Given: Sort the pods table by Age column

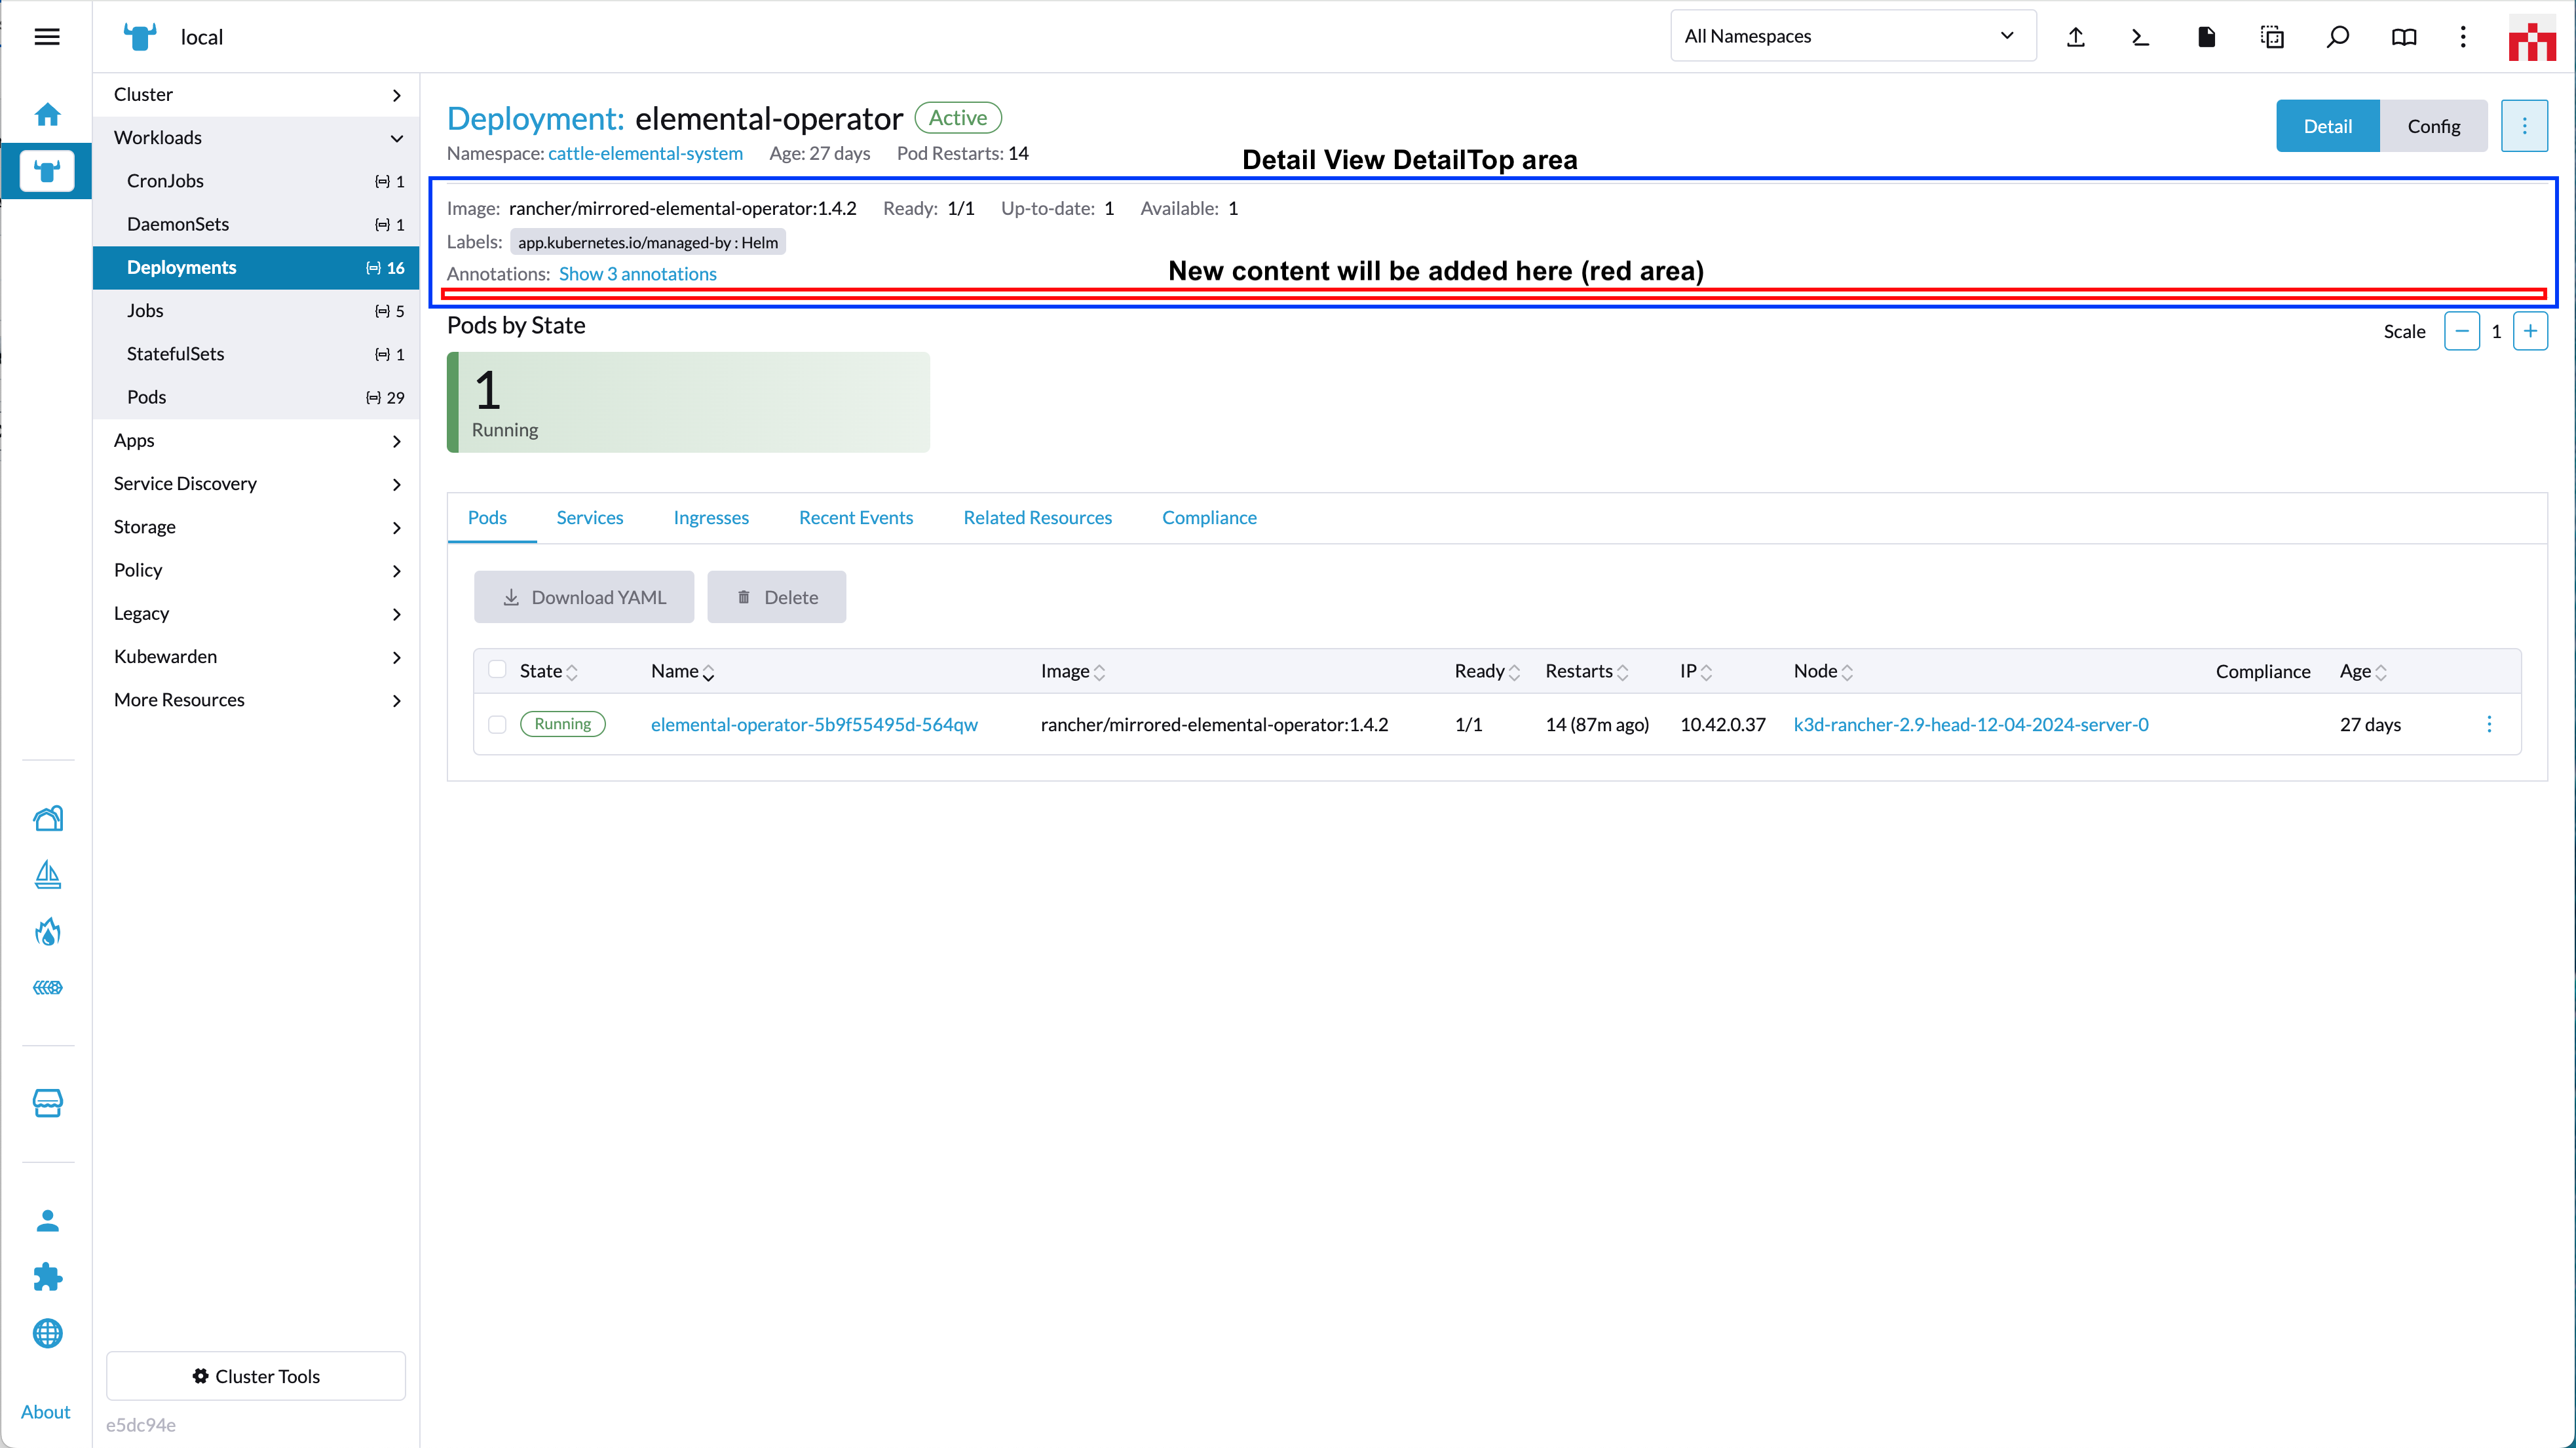Looking at the screenshot, I should (2363, 671).
